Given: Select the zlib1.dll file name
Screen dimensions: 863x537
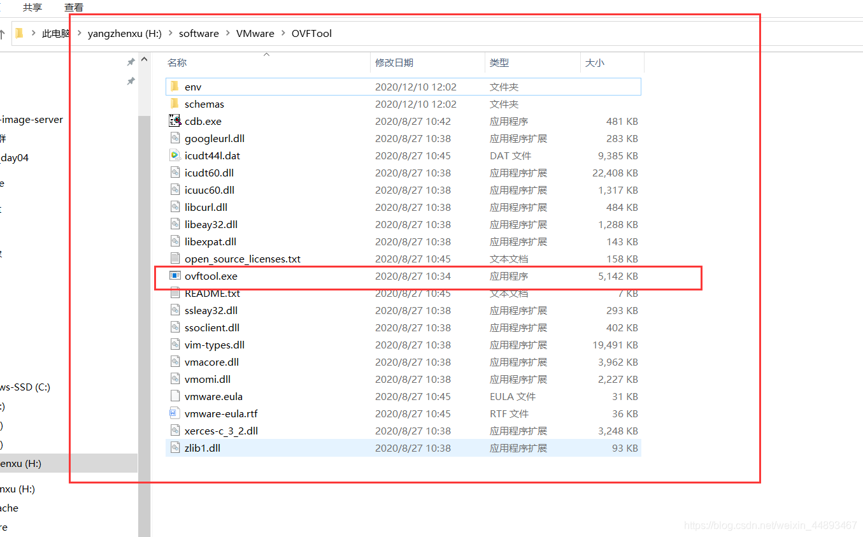Looking at the screenshot, I should (x=203, y=448).
